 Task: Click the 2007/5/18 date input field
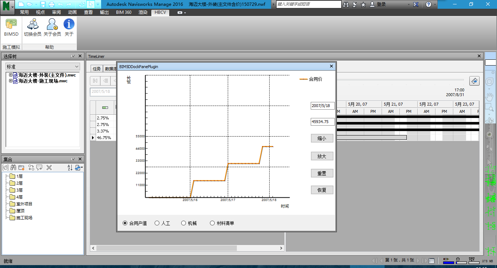[x=322, y=106]
